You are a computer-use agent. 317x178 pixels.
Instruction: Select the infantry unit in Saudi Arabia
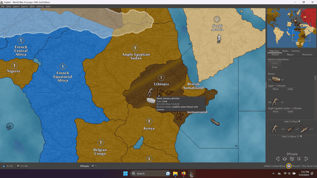218,39
